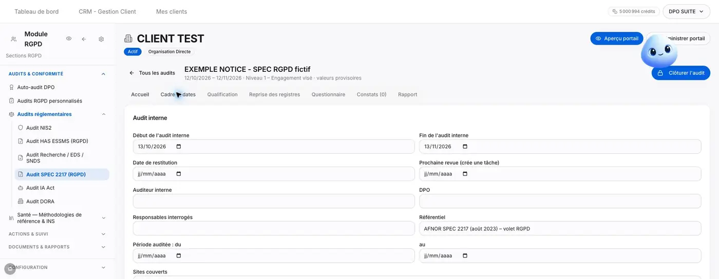Expand Santé — Méthodologies de référence & INS
The image size is (719, 279).
pos(103,218)
